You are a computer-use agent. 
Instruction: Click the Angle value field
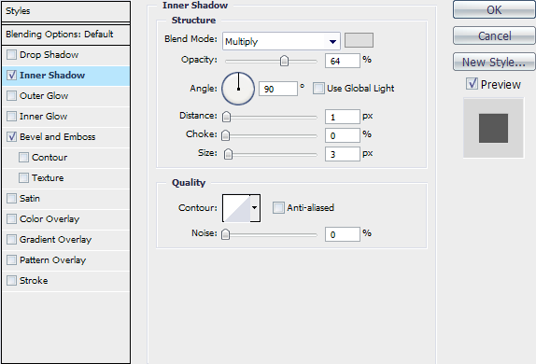pos(278,89)
